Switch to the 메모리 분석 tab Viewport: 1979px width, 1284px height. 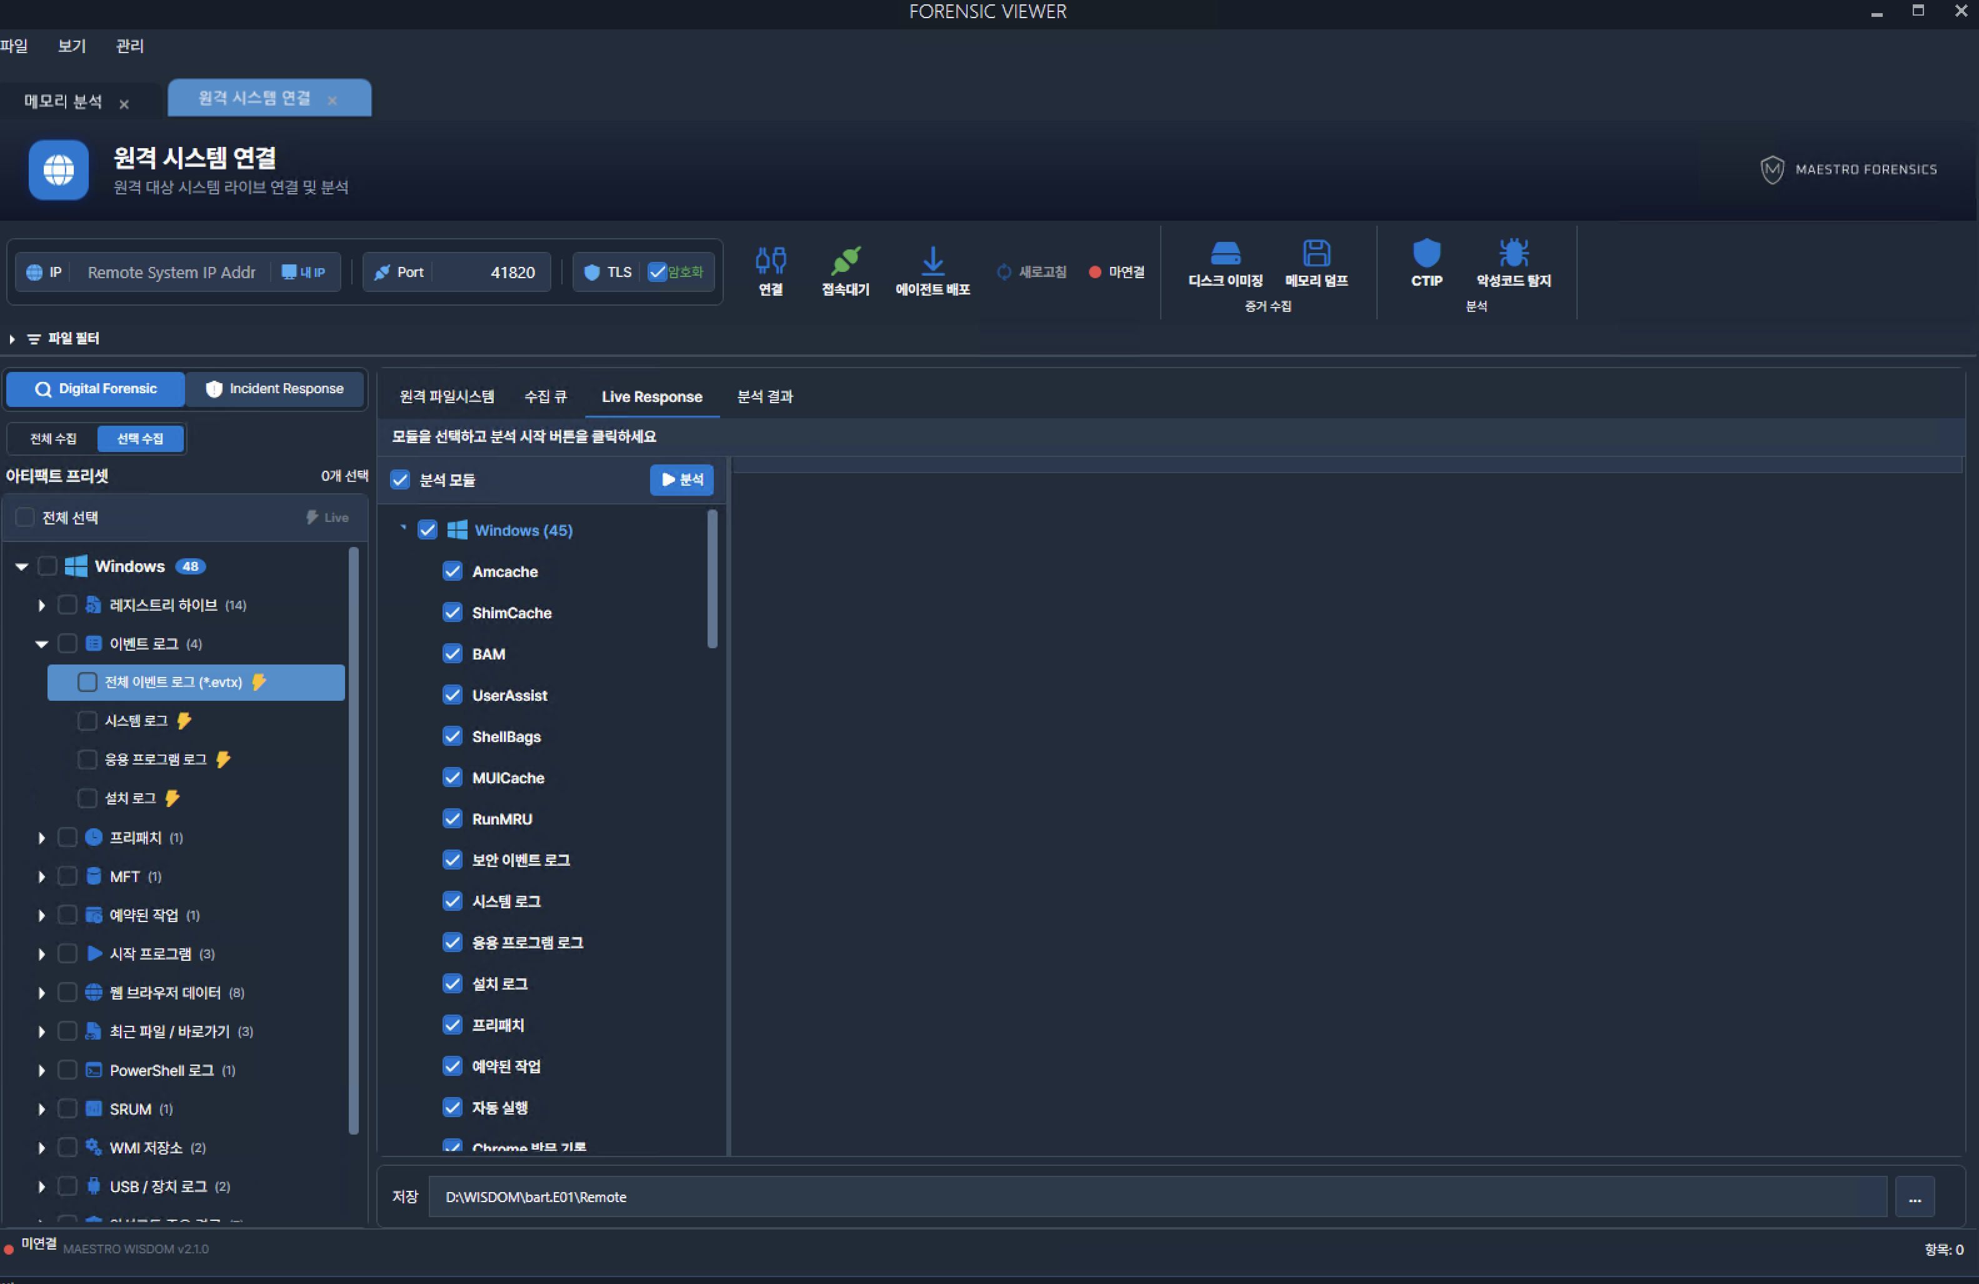click(x=63, y=101)
